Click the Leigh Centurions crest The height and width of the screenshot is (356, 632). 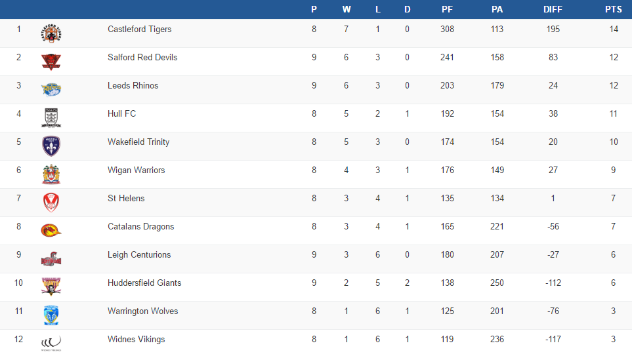[x=51, y=259]
